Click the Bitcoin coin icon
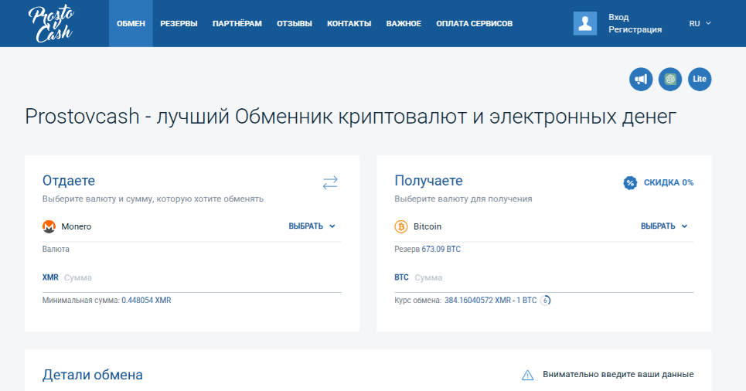This screenshot has width=746, height=391. click(401, 226)
